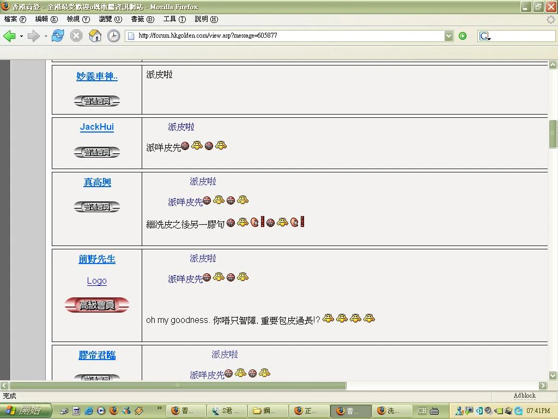Viewport: 558px width, 419px height.
Task: Switch to the S君 taskbar window
Action: pos(227,411)
